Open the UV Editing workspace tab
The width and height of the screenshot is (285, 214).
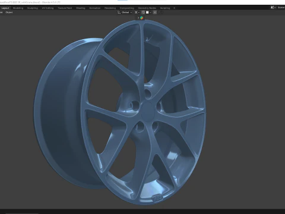pyautogui.click(x=47, y=8)
